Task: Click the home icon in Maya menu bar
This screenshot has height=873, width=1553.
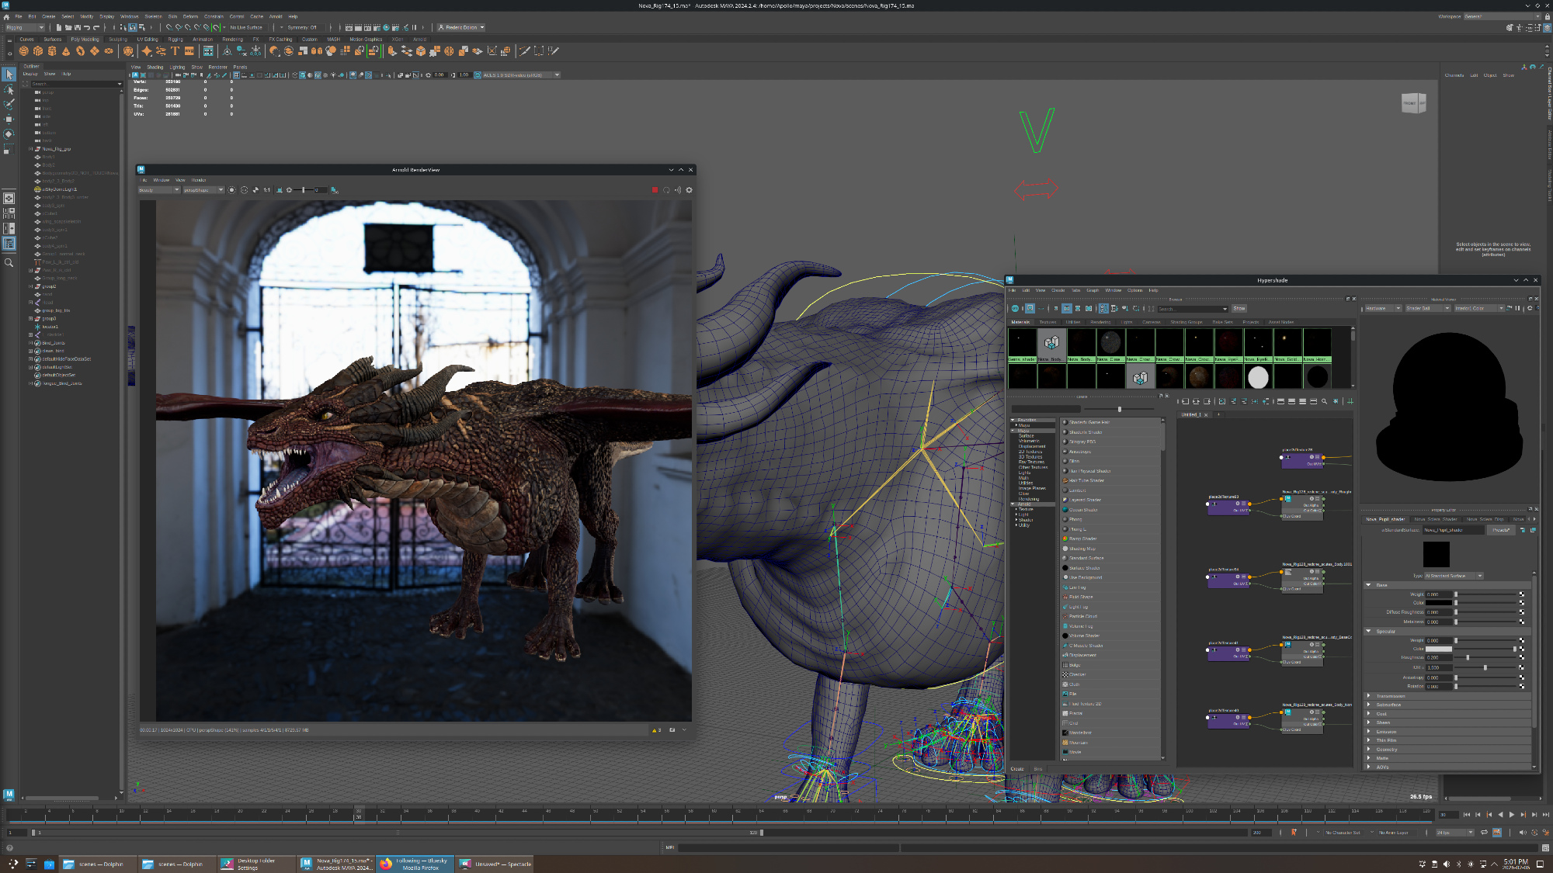Action: point(7,16)
